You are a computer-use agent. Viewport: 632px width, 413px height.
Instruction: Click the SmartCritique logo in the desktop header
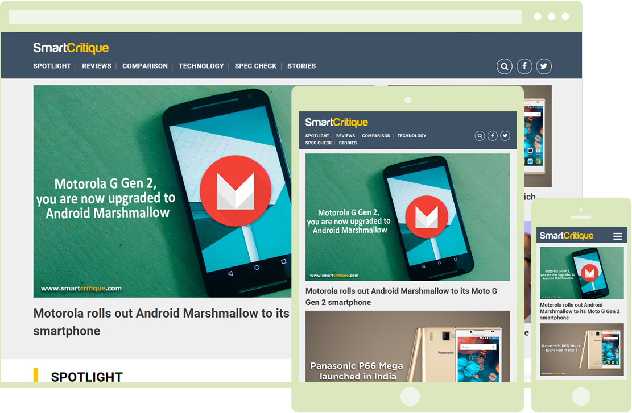coord(71,48)
